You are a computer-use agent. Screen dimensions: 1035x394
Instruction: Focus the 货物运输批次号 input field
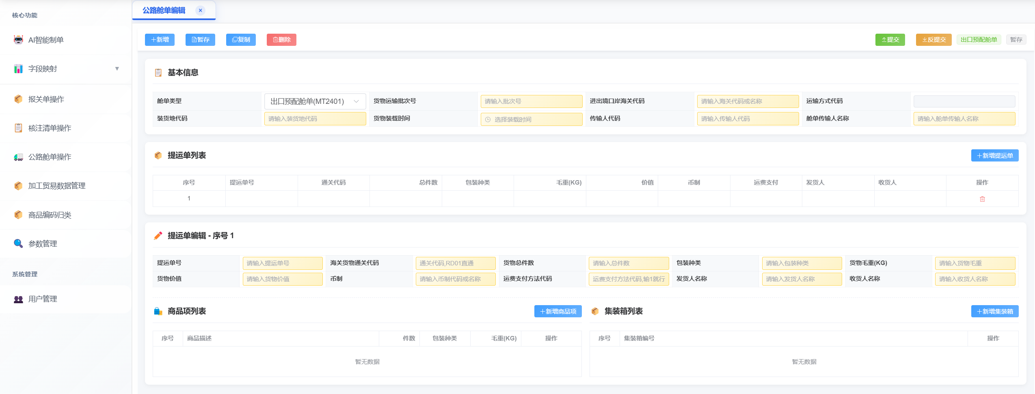pos(532,101)
